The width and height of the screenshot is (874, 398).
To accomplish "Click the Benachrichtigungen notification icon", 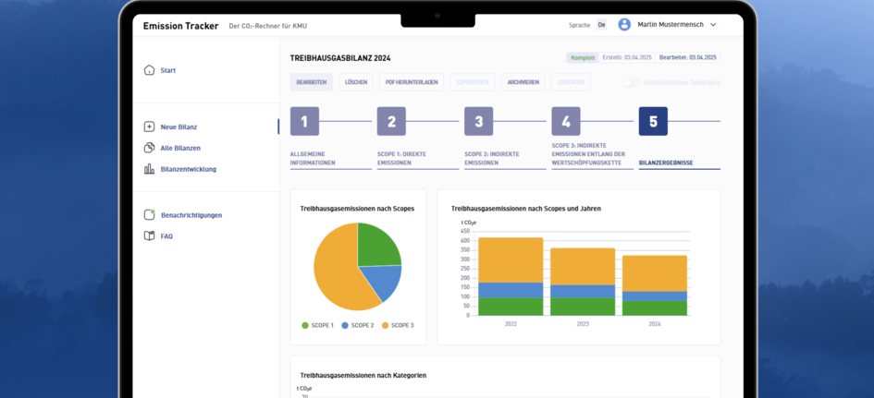I will (149, 215).
